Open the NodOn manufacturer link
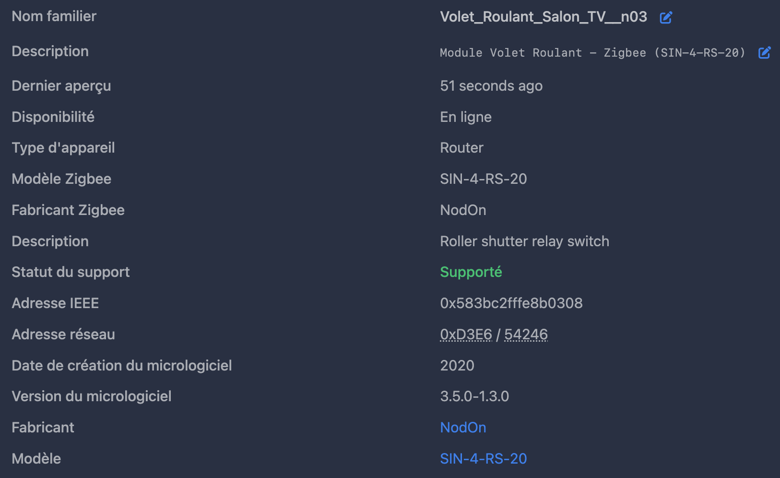Viewport: 780px width, 478px height. pyautogui.click(x=463, y=427)
